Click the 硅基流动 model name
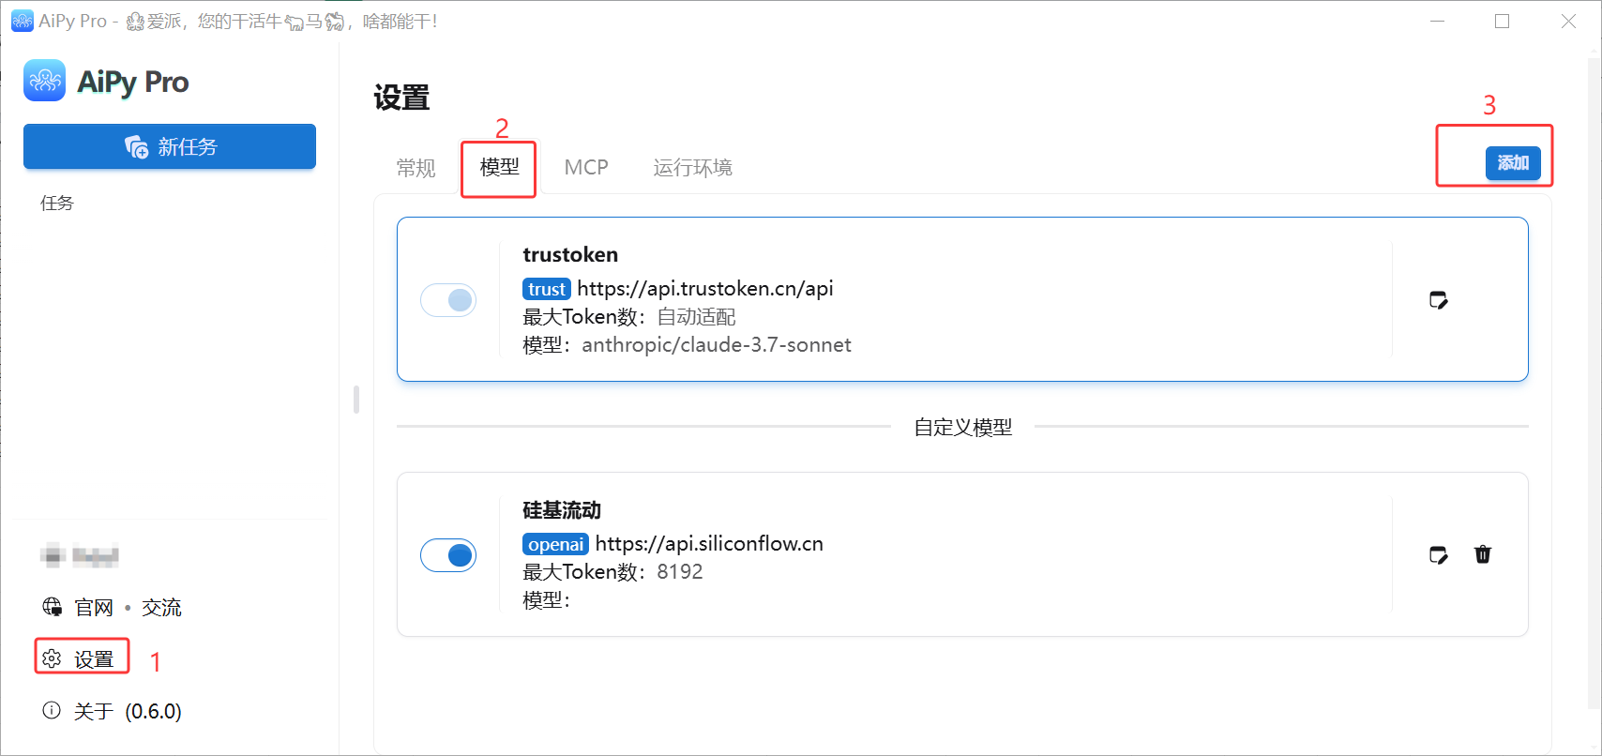Viewport: 1602px width, 756px height. 562,510
